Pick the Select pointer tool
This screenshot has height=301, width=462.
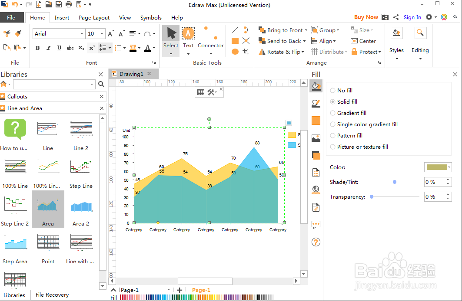point(171,41)
